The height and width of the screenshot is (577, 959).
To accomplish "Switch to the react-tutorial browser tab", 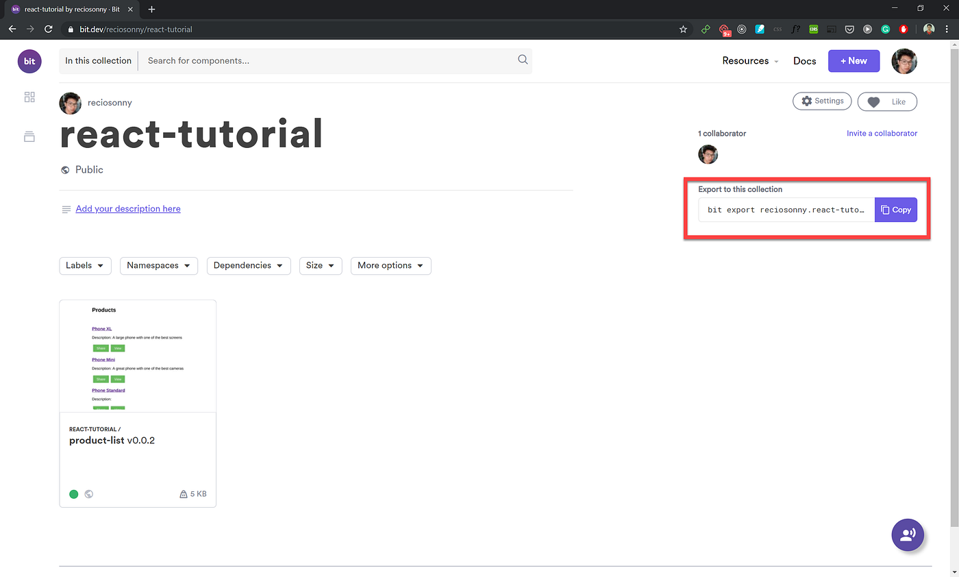I will (72, 9).
